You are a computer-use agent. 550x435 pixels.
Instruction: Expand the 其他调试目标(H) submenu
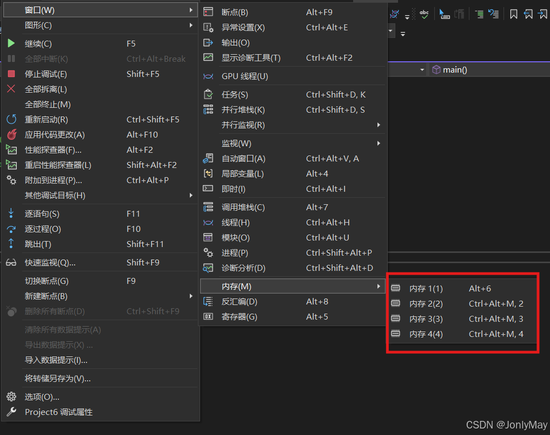[x=100, y=196]
